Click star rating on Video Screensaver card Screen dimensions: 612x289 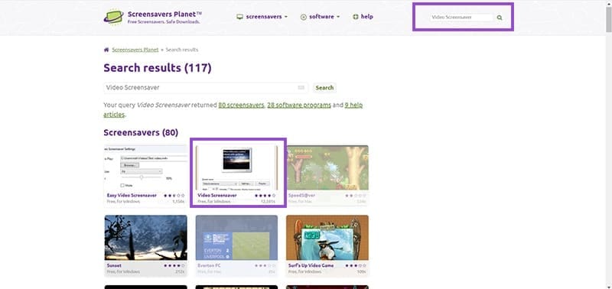(x=265, y=196)
